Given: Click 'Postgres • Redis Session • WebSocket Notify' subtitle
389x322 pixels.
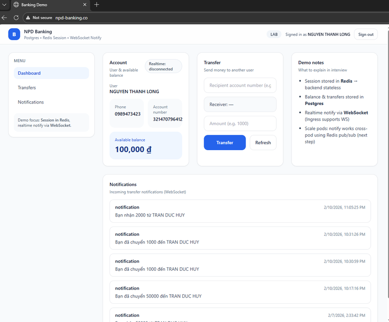Looking at the screenshot, I should point(63,38).
